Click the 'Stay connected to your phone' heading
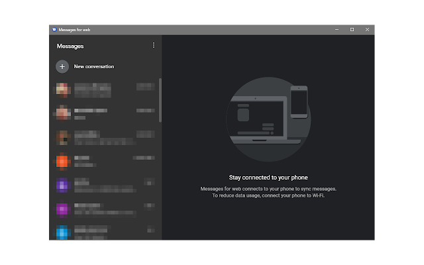Screen dimensions: 424x265 point(268,178)
